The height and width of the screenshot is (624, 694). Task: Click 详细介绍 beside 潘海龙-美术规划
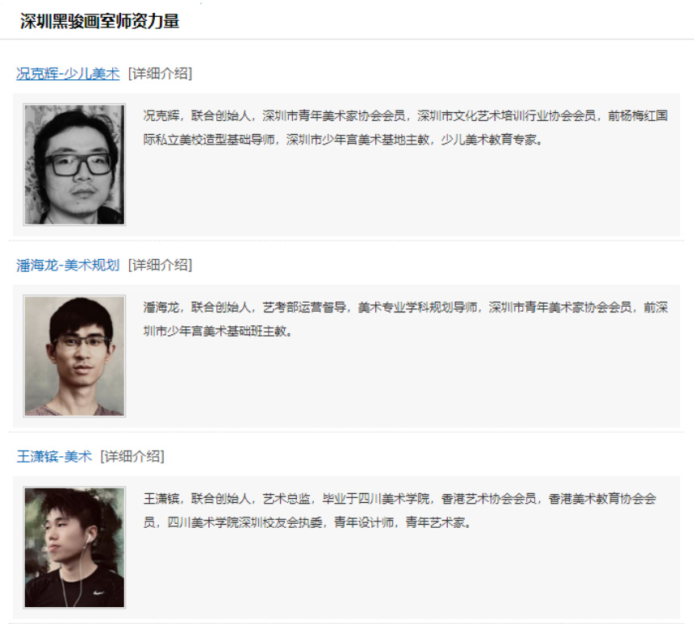(x=161, y=266)
